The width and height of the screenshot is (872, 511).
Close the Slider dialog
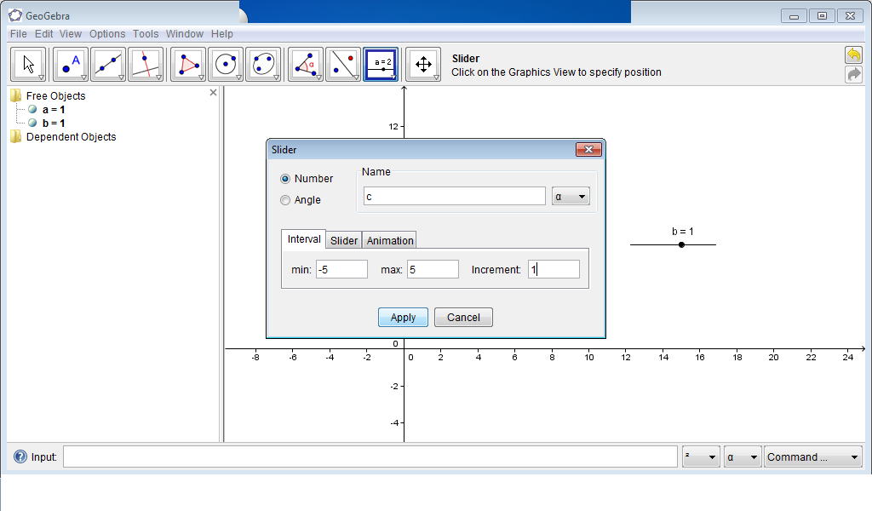(588, 150)
